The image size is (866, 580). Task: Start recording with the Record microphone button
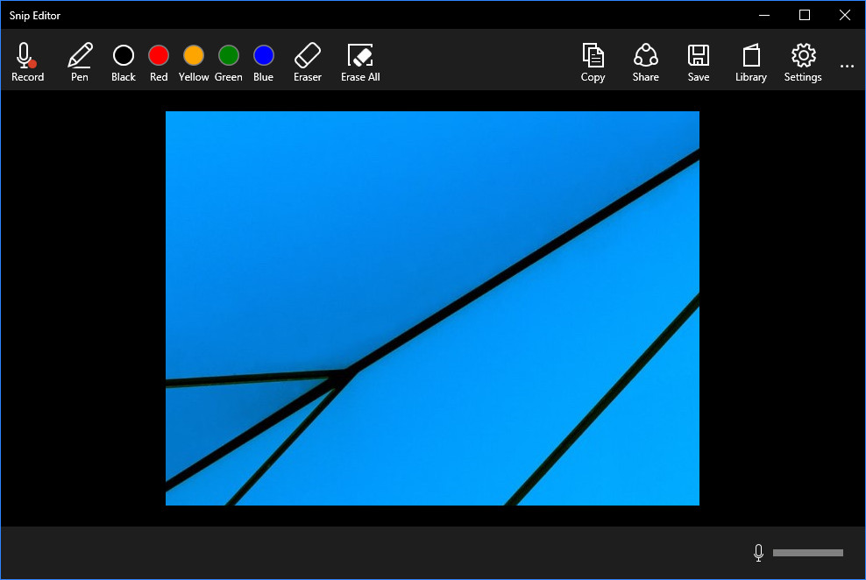click(x=28, y=62)
